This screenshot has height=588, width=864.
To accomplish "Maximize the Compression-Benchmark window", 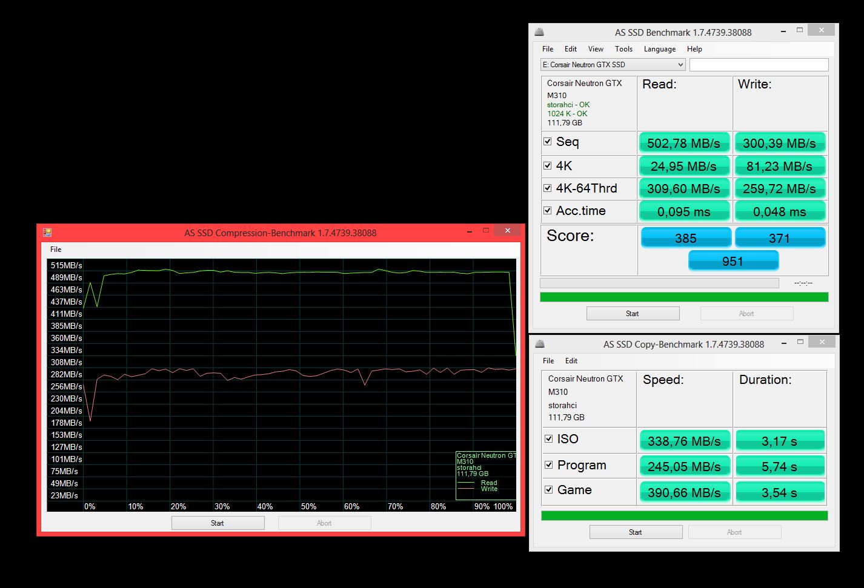I will point(486,231).
